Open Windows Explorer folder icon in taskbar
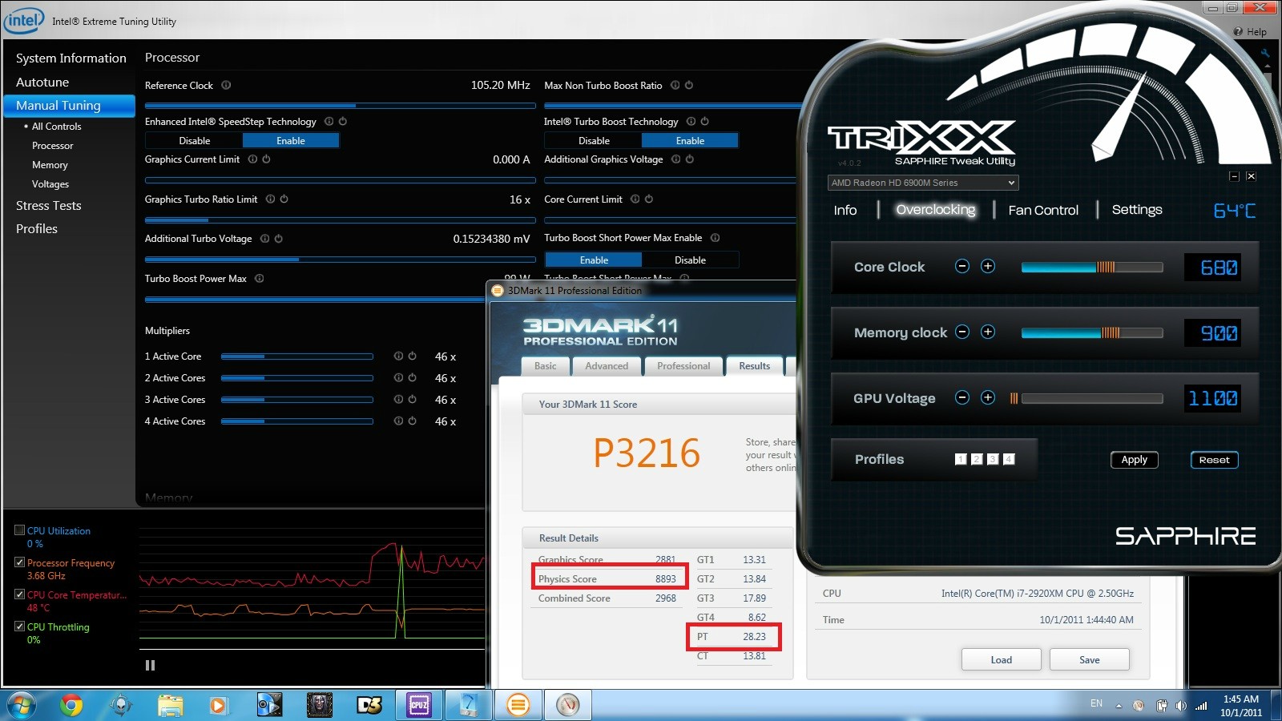 point(170,705)
